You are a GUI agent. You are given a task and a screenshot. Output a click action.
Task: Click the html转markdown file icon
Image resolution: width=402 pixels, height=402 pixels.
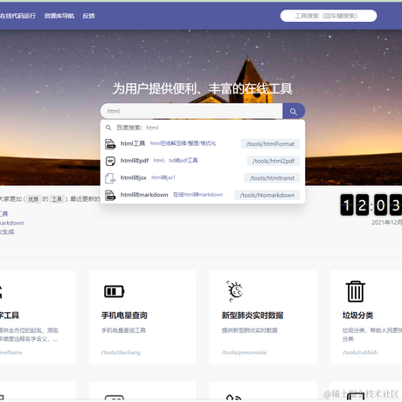(x=110, y=195)
